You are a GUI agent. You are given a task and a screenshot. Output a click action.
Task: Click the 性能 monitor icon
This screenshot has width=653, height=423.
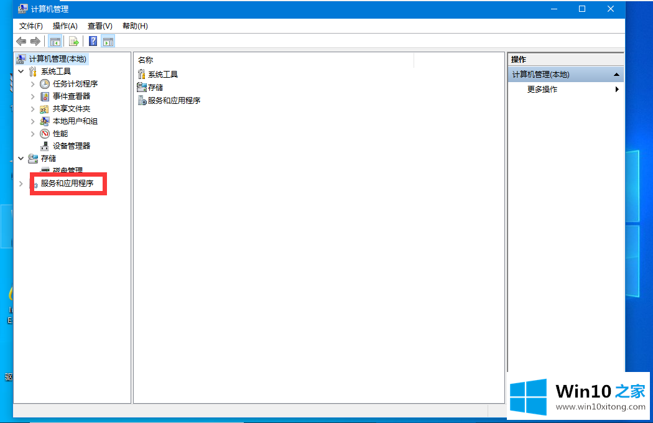[x=45, y=134]
